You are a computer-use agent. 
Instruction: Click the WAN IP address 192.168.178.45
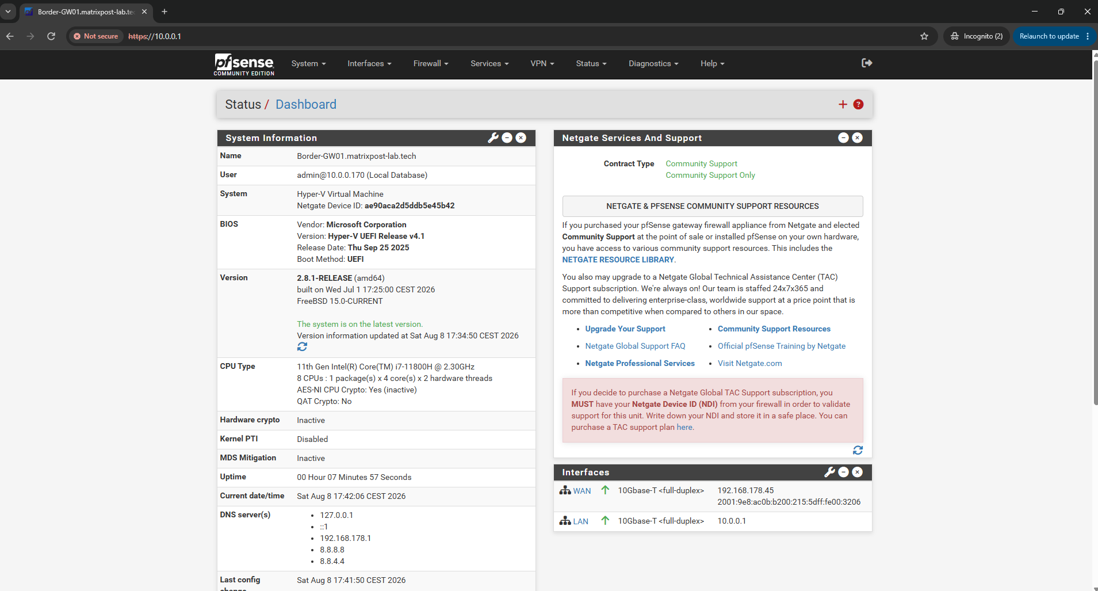(x=745, y=490)
